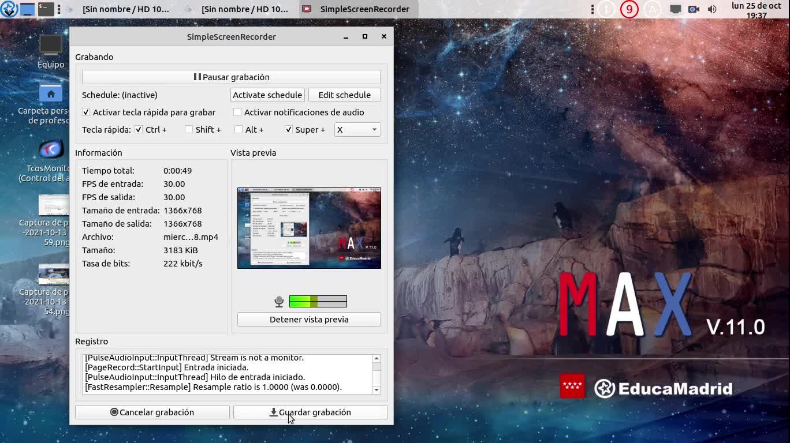Click the log scrollbar up arrow

click(377, 358)
